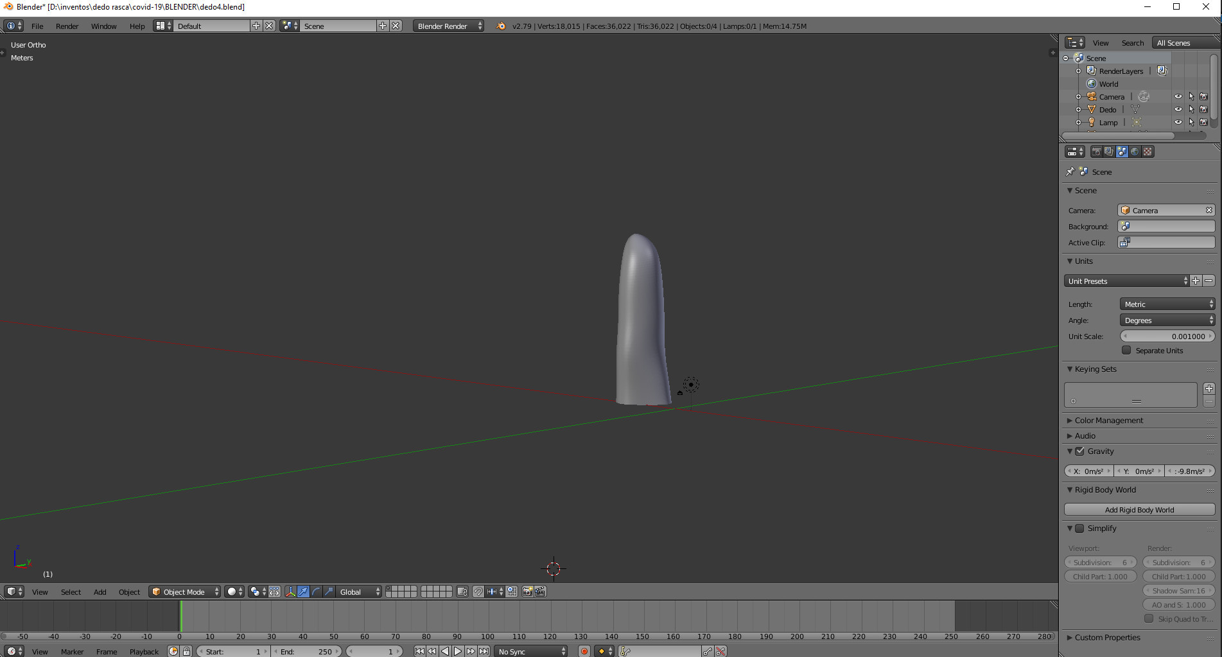Open the Object Mode dropdown
Viewport: 1222px width, 657px height.
click(184, 591)
